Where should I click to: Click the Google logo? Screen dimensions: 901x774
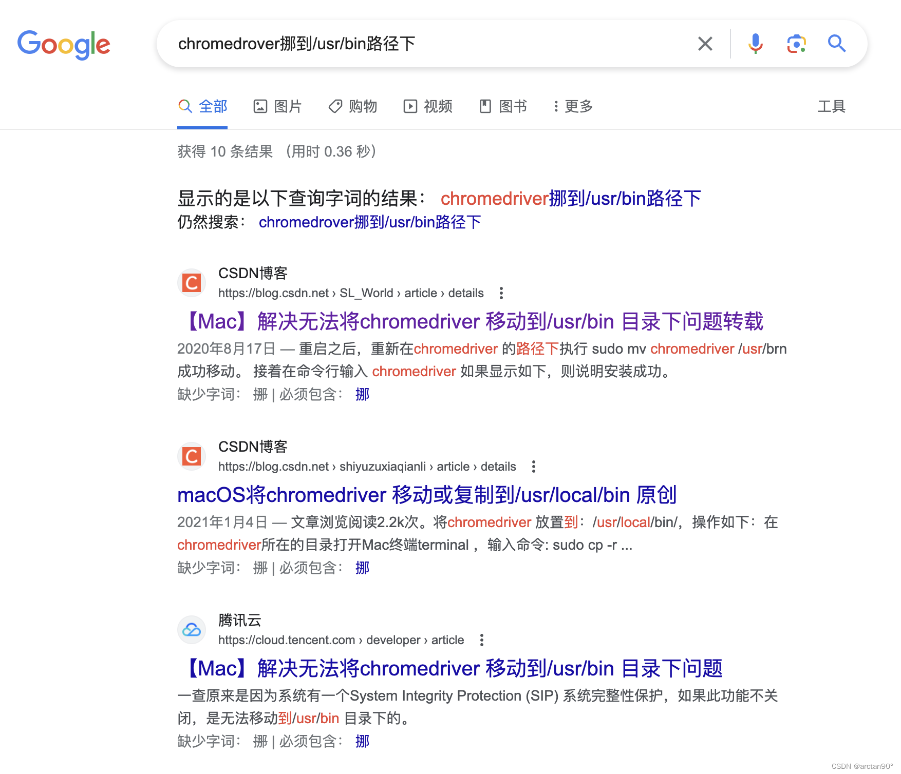(64, 45)
